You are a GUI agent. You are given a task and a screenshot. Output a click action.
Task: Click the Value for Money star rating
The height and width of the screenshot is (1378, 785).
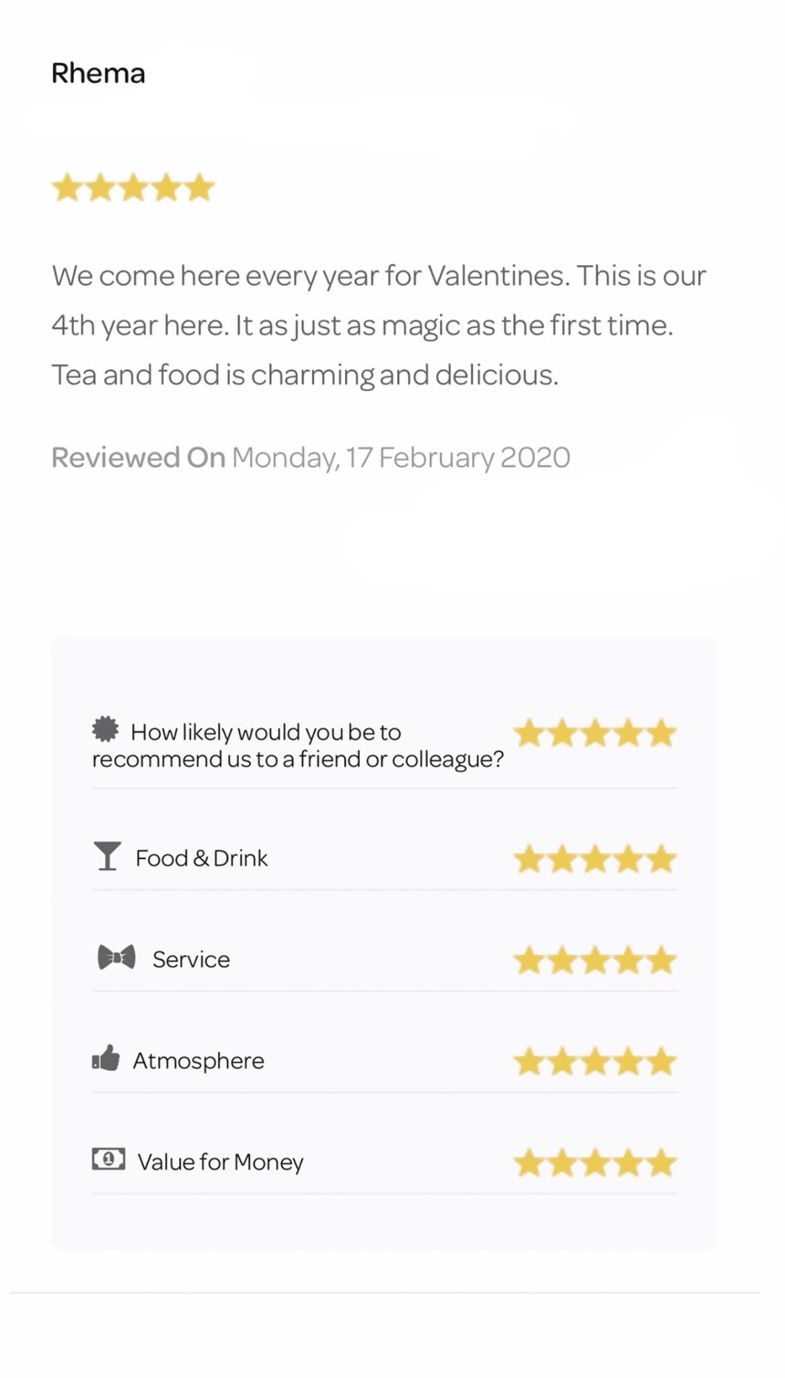(x=595, y=1163)
